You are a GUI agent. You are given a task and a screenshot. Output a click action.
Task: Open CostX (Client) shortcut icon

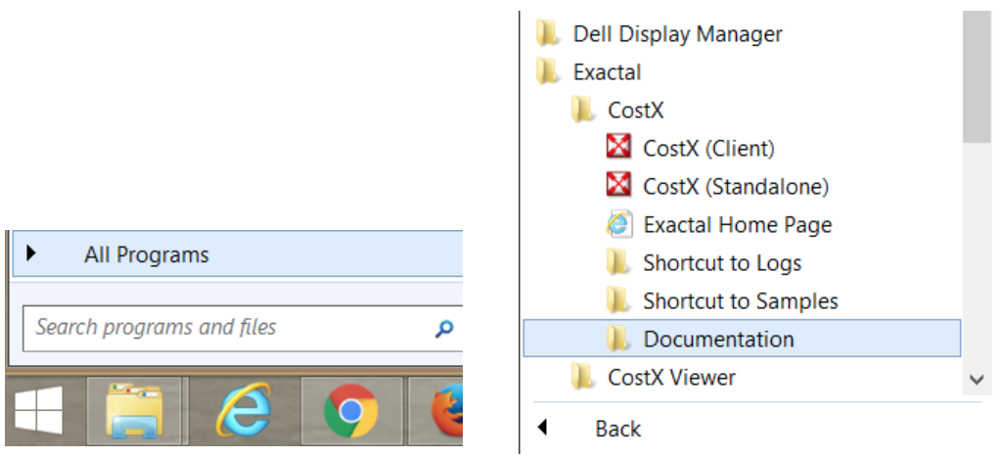(618, 148)
